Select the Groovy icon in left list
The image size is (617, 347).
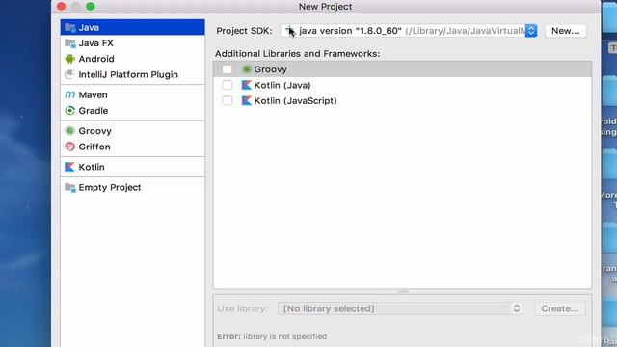coord(70,131)
